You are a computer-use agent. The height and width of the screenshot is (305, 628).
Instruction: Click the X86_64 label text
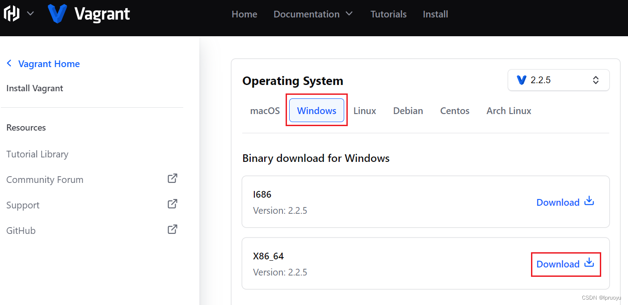[268, 256]
